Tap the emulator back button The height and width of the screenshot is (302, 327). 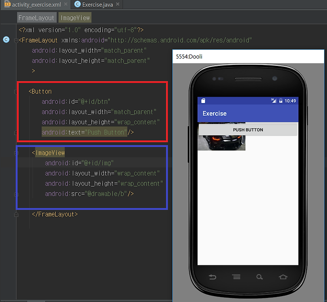pos(213,277)
